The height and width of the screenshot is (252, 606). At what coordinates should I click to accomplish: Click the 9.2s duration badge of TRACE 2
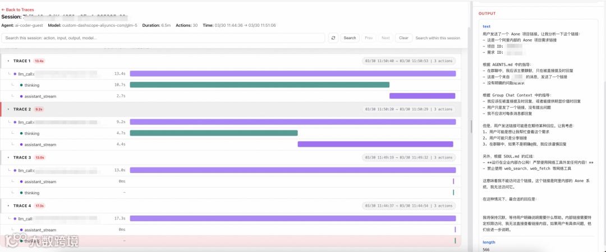pos(39,109)
